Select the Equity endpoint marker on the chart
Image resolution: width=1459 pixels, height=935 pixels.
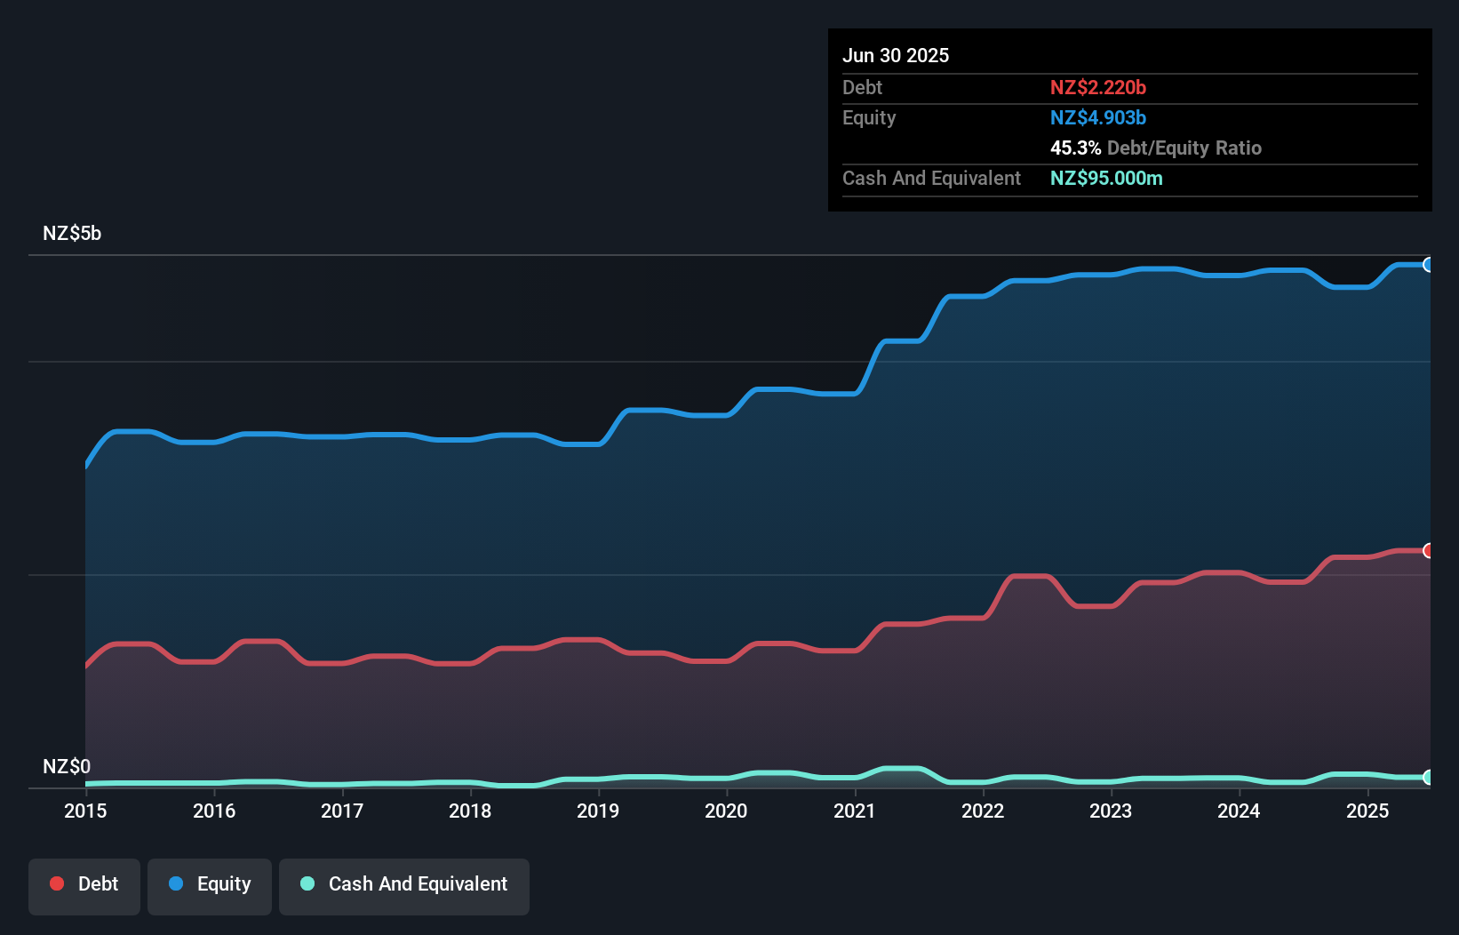point(1428,265)
